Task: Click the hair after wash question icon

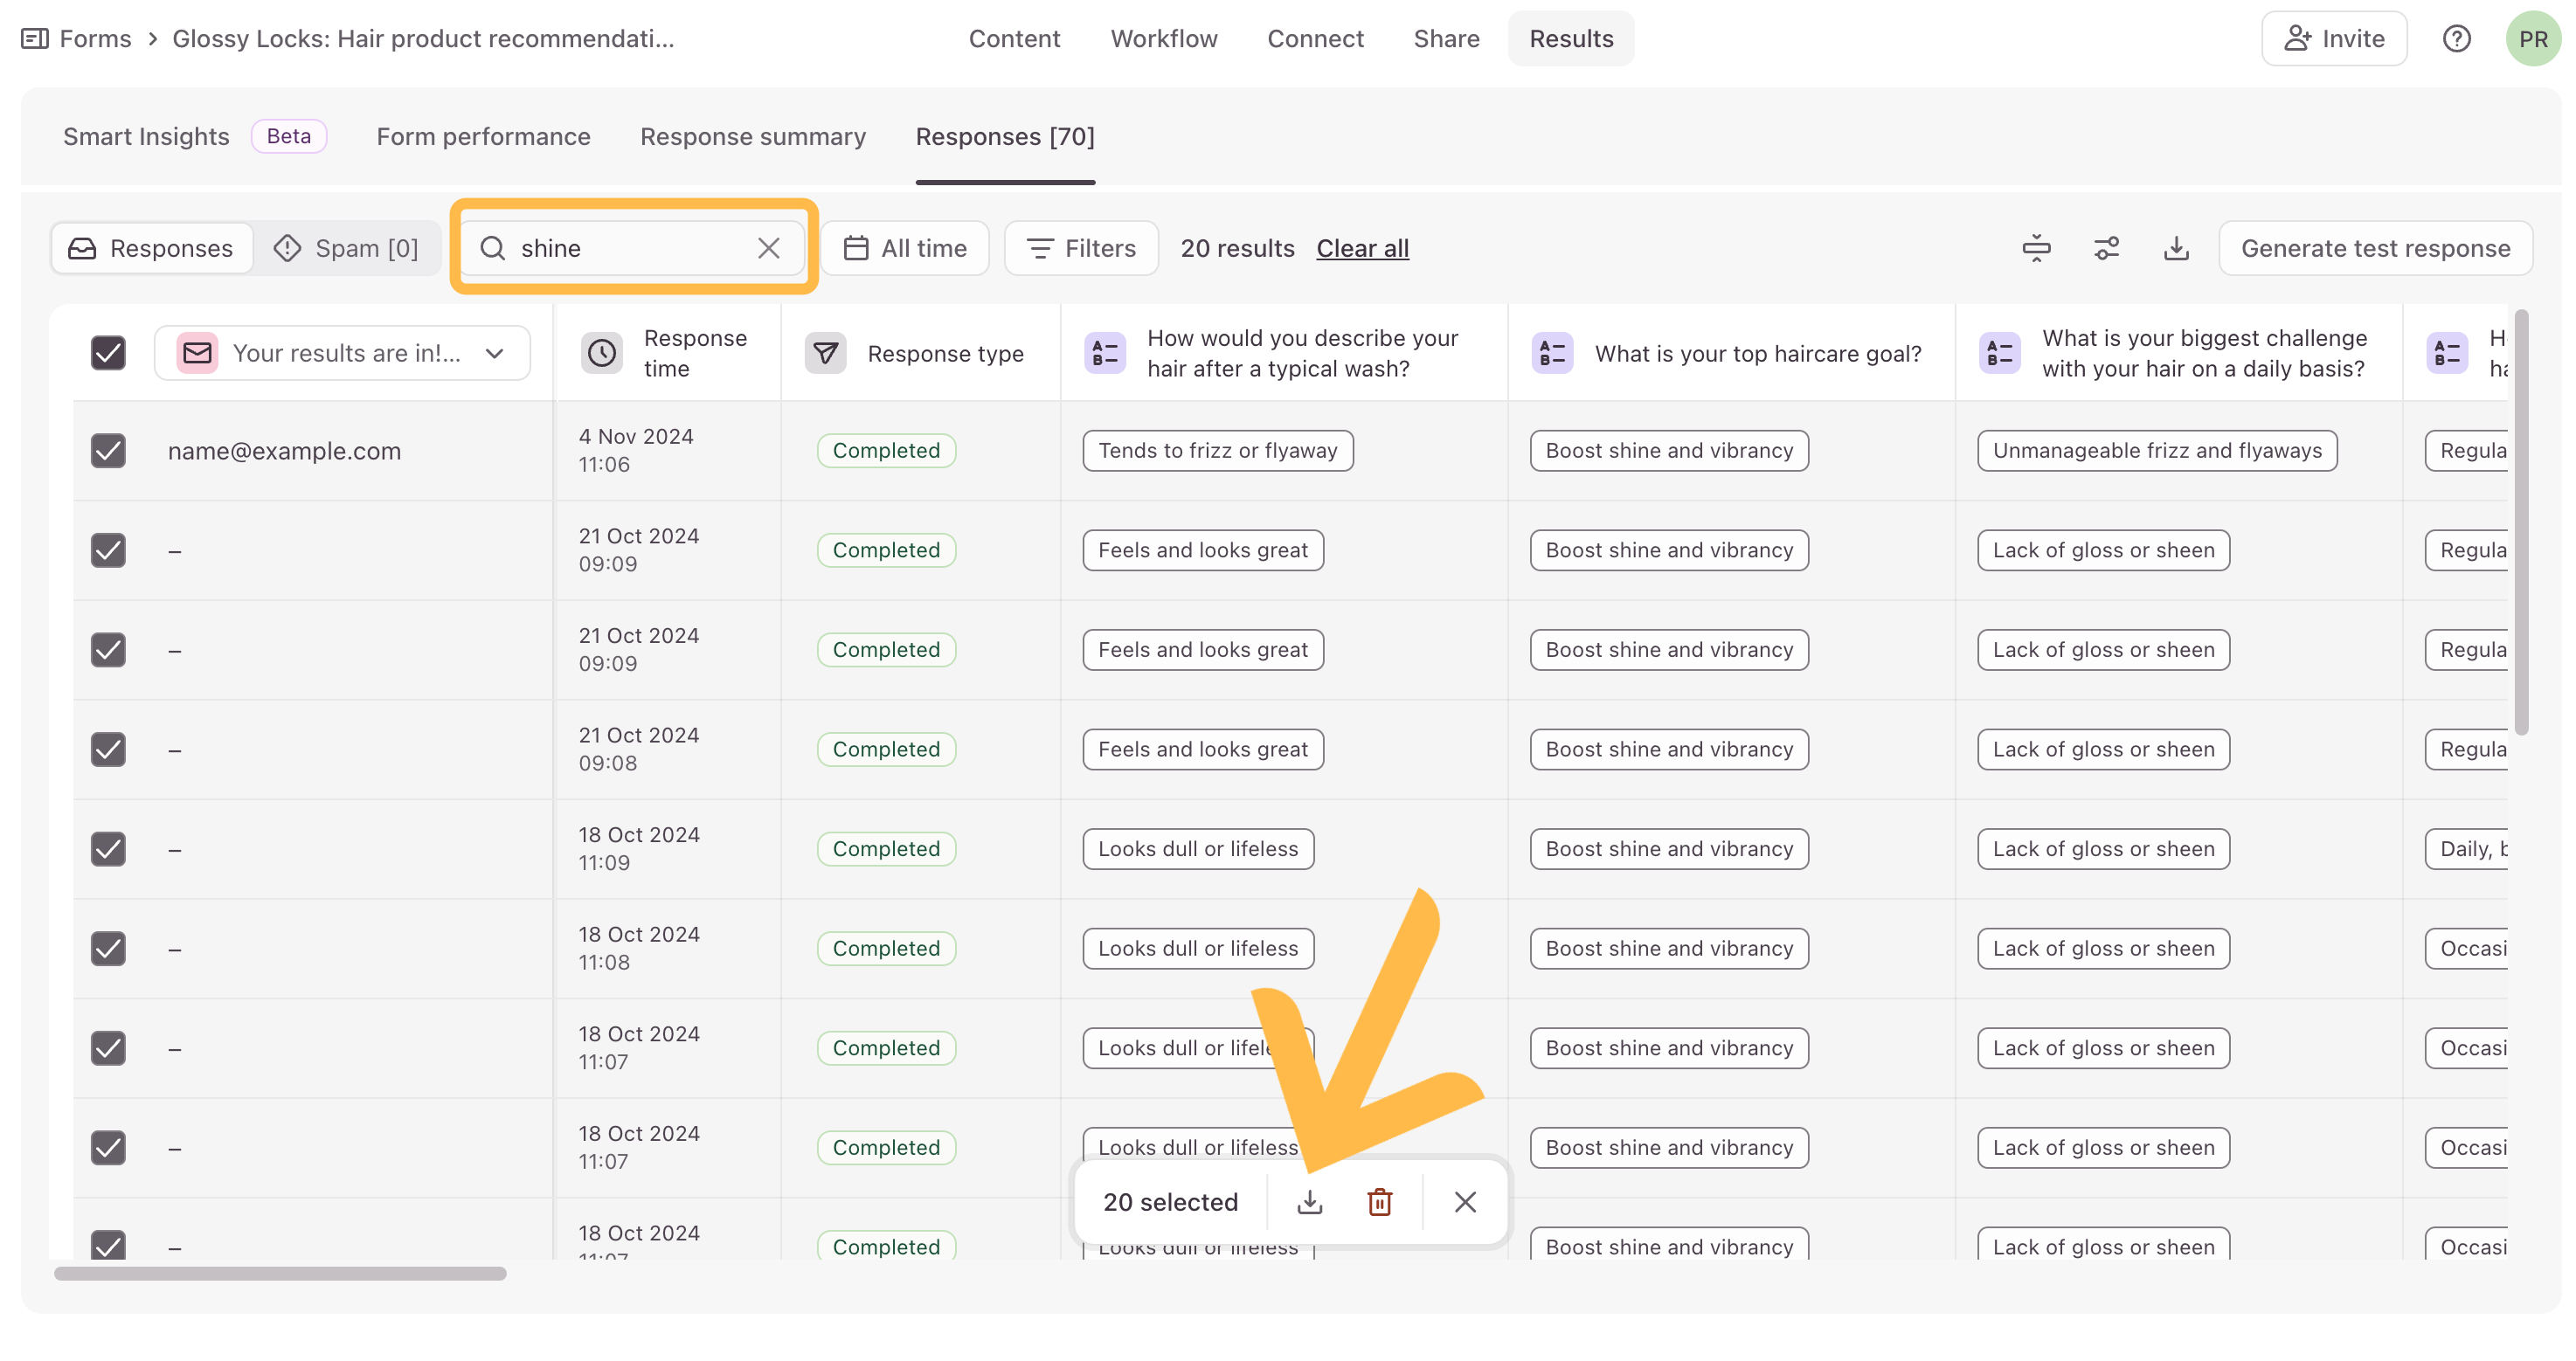Action: [1105, 353]
